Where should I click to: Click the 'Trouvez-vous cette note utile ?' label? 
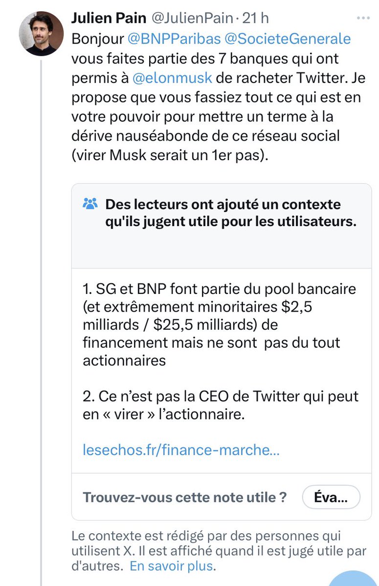[x=184, y=498]
